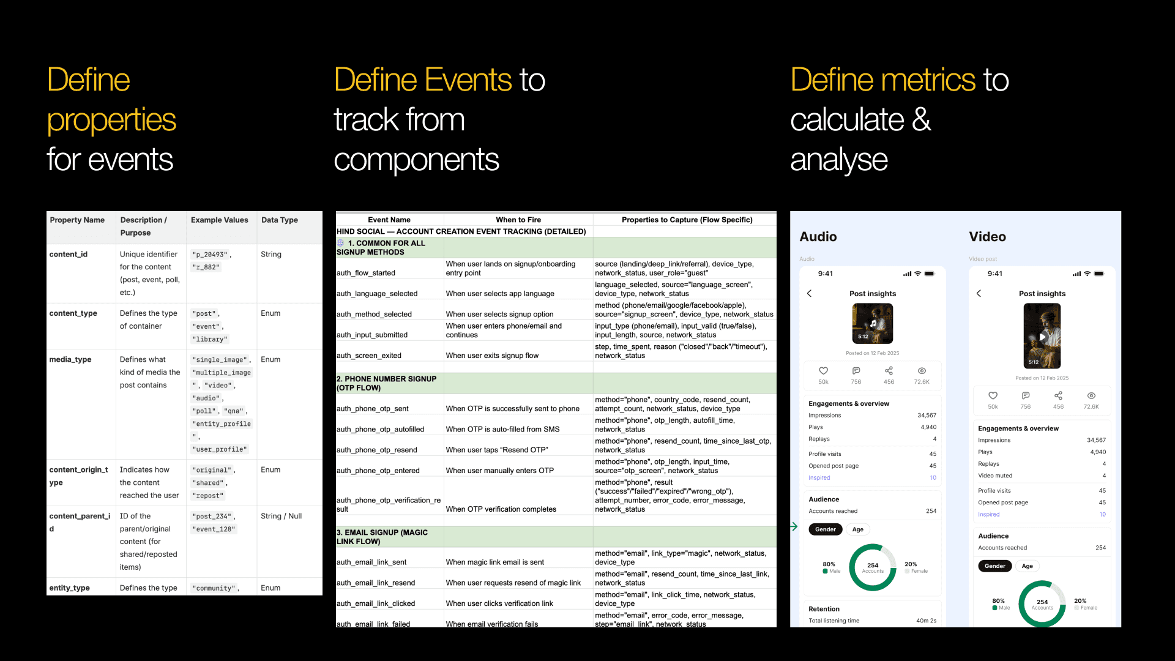Select Age toggle in Audio Audience section
The image size is (1175, 661).
(858, 529)
